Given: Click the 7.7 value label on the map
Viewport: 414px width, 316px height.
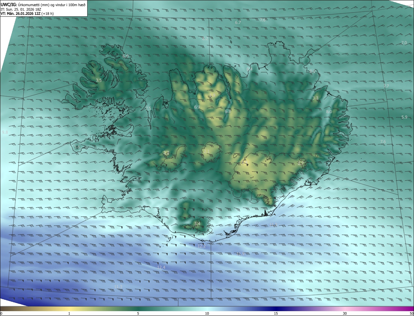Looking at the screenshot, I should tap(386, 86).
